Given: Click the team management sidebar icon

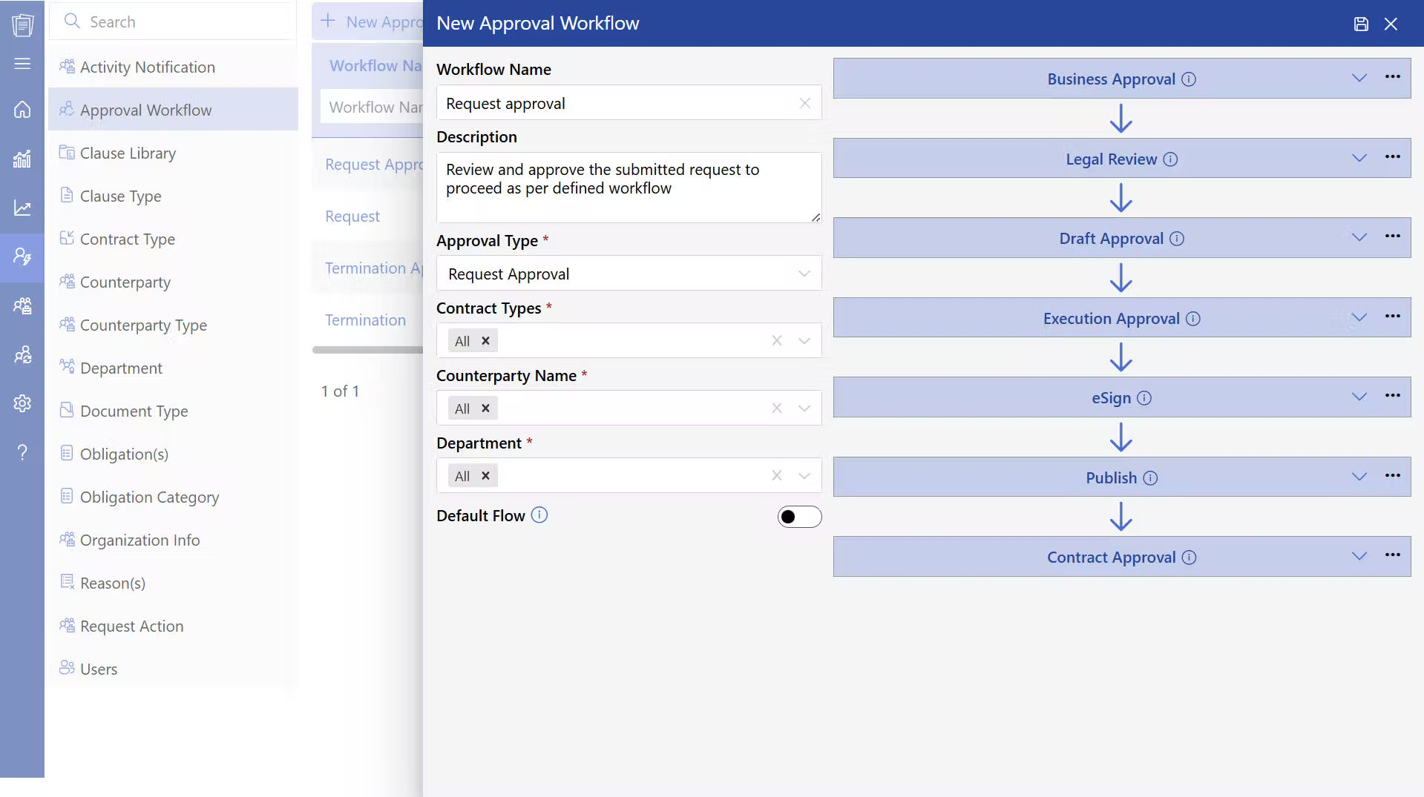Looking at the screenshot, I should point(22,306).
